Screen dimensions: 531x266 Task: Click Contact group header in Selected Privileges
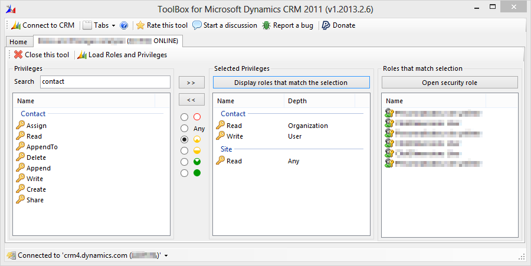233,114
